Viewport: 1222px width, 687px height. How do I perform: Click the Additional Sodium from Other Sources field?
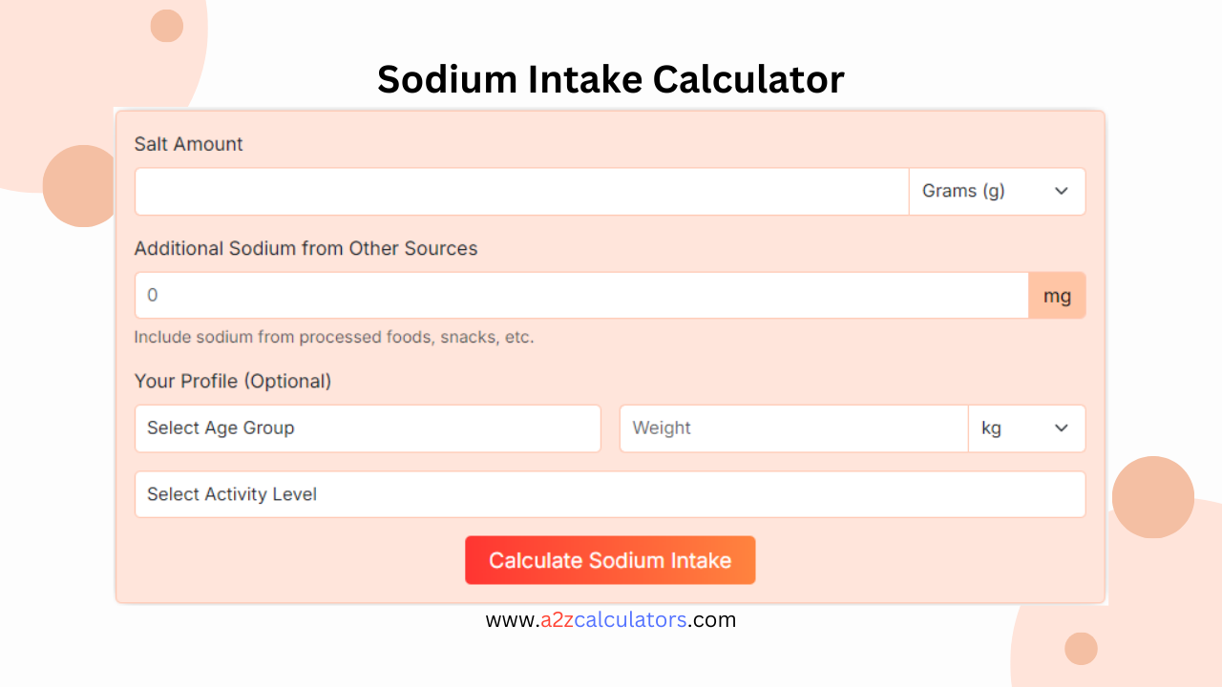coord(581,295)
